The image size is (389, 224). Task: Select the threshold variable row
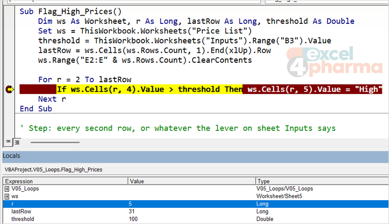click(196, 219)
